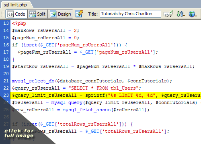Screen dimensions: 201x144
Task: Click '$maxRows_rsUsersAll = 2;' on line 14
Action: (45, 31)
